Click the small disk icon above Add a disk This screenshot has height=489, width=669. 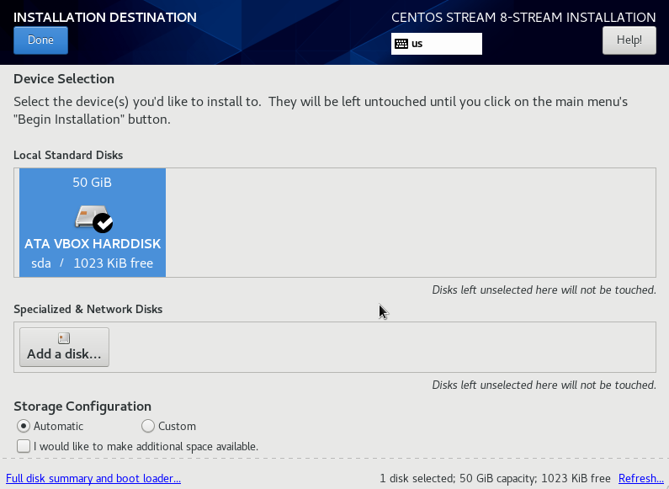[64, 338]
